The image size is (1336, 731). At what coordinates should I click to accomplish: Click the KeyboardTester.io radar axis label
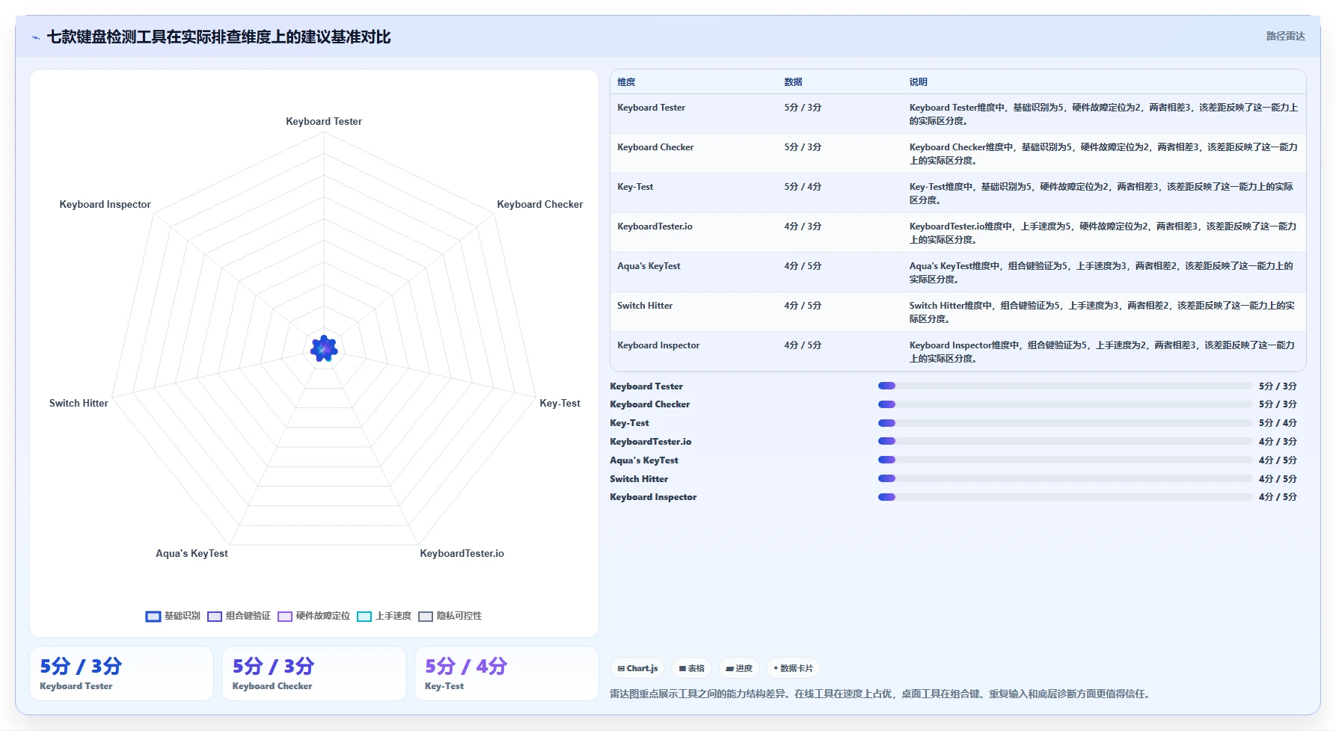point(462,553)
